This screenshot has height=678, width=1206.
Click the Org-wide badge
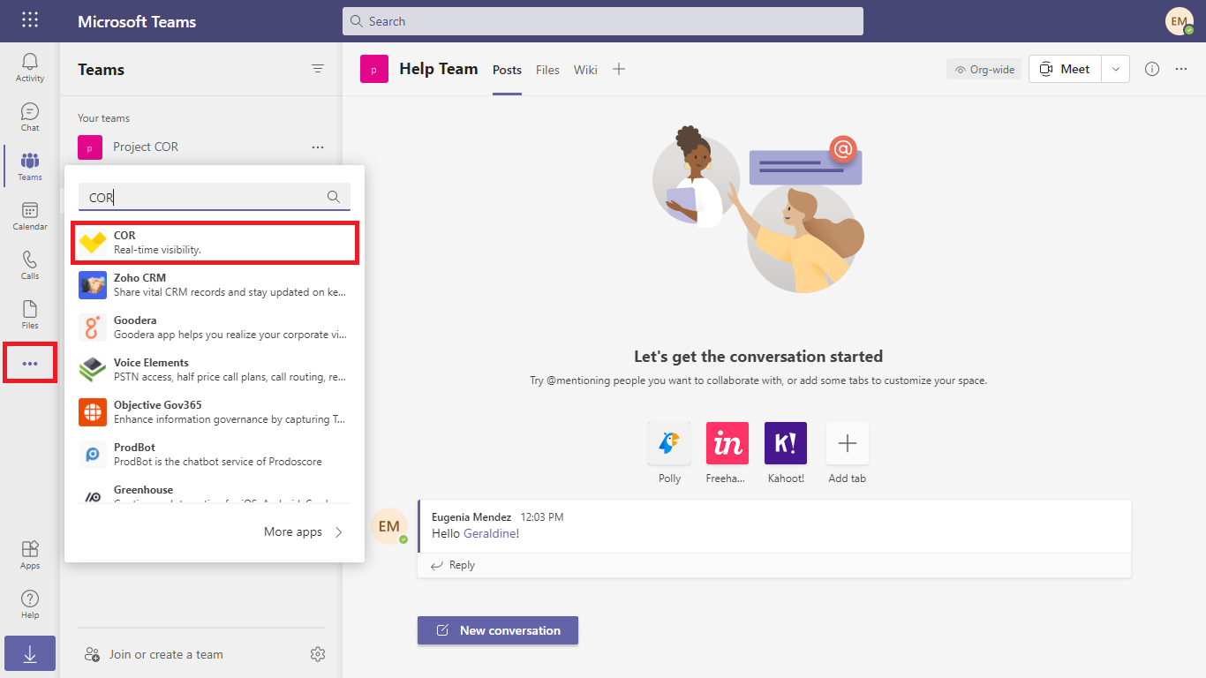(984, 69)
